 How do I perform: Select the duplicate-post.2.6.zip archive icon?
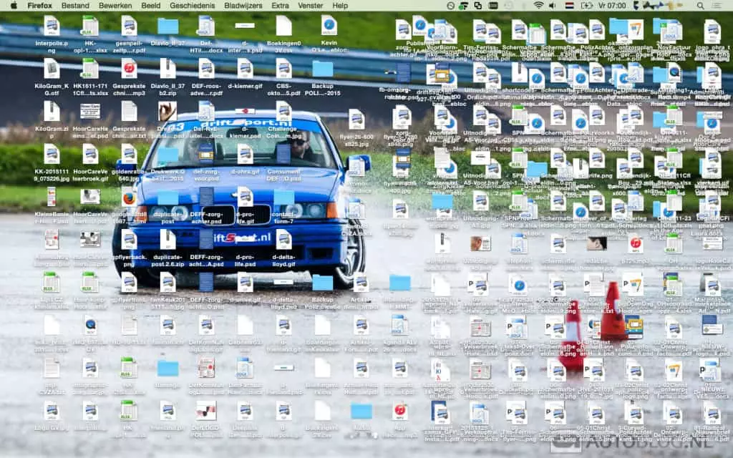168,240
